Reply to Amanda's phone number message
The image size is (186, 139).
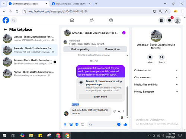[119, 111]
